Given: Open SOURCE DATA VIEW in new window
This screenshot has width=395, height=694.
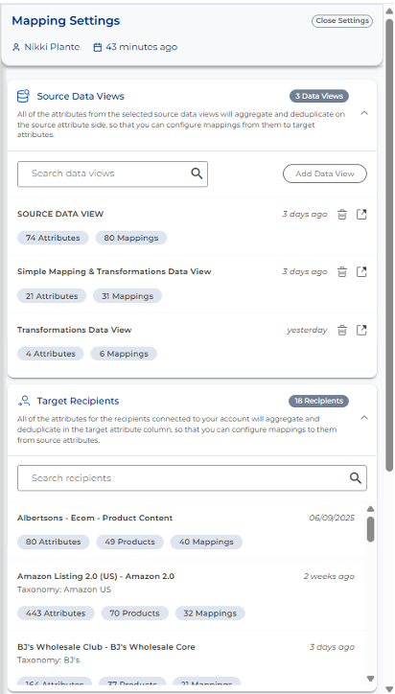Looking at the screenshot, I should 361,215.
